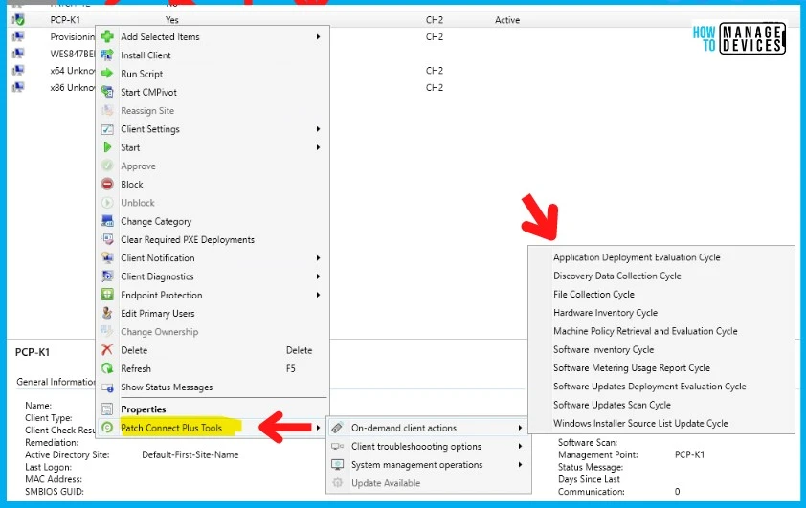Expand the Client Diagnostics submenu arrow

[318, 276]
